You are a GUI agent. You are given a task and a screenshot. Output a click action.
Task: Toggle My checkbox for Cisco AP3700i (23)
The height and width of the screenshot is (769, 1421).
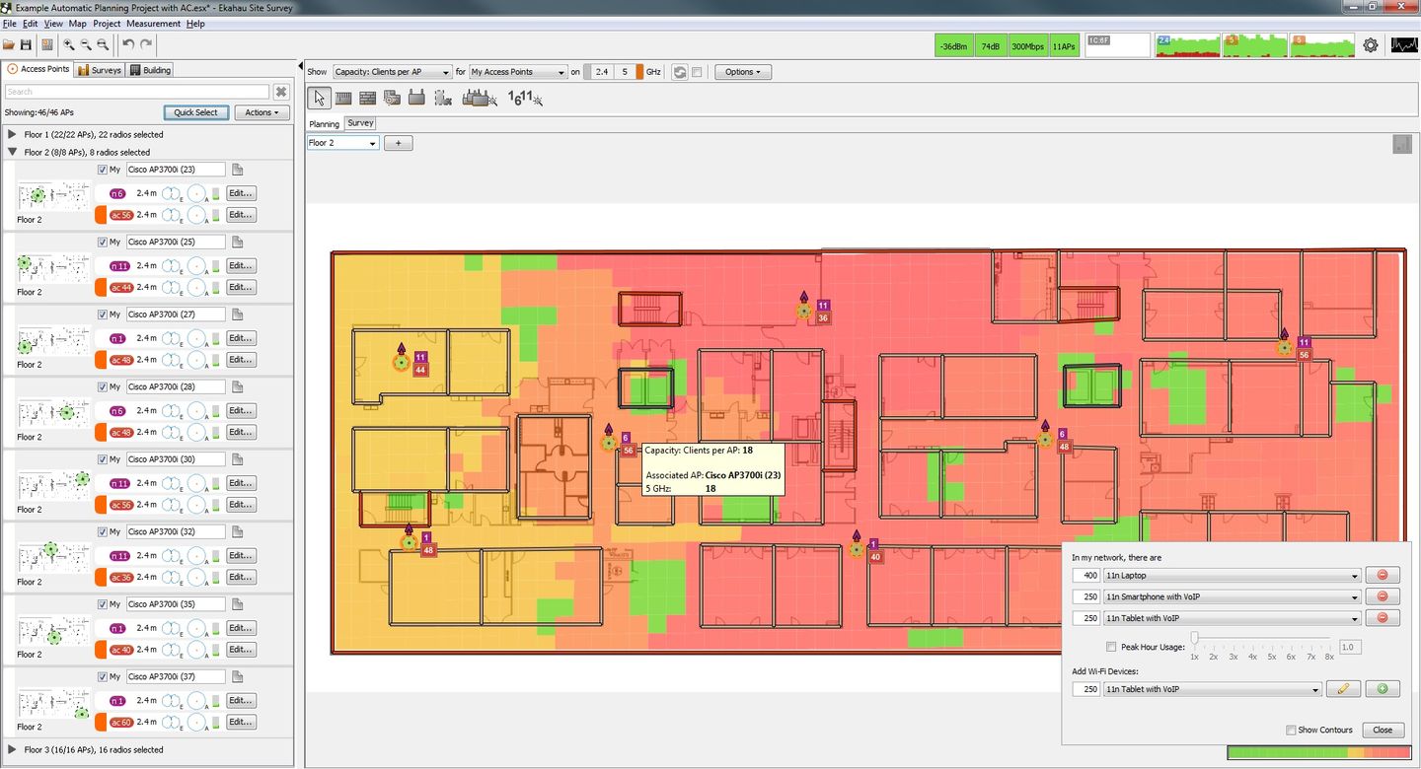(x=103, y=170)
